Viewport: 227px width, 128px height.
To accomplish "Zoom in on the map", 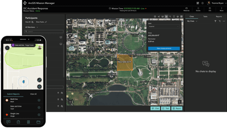I will tap(70, 27).
